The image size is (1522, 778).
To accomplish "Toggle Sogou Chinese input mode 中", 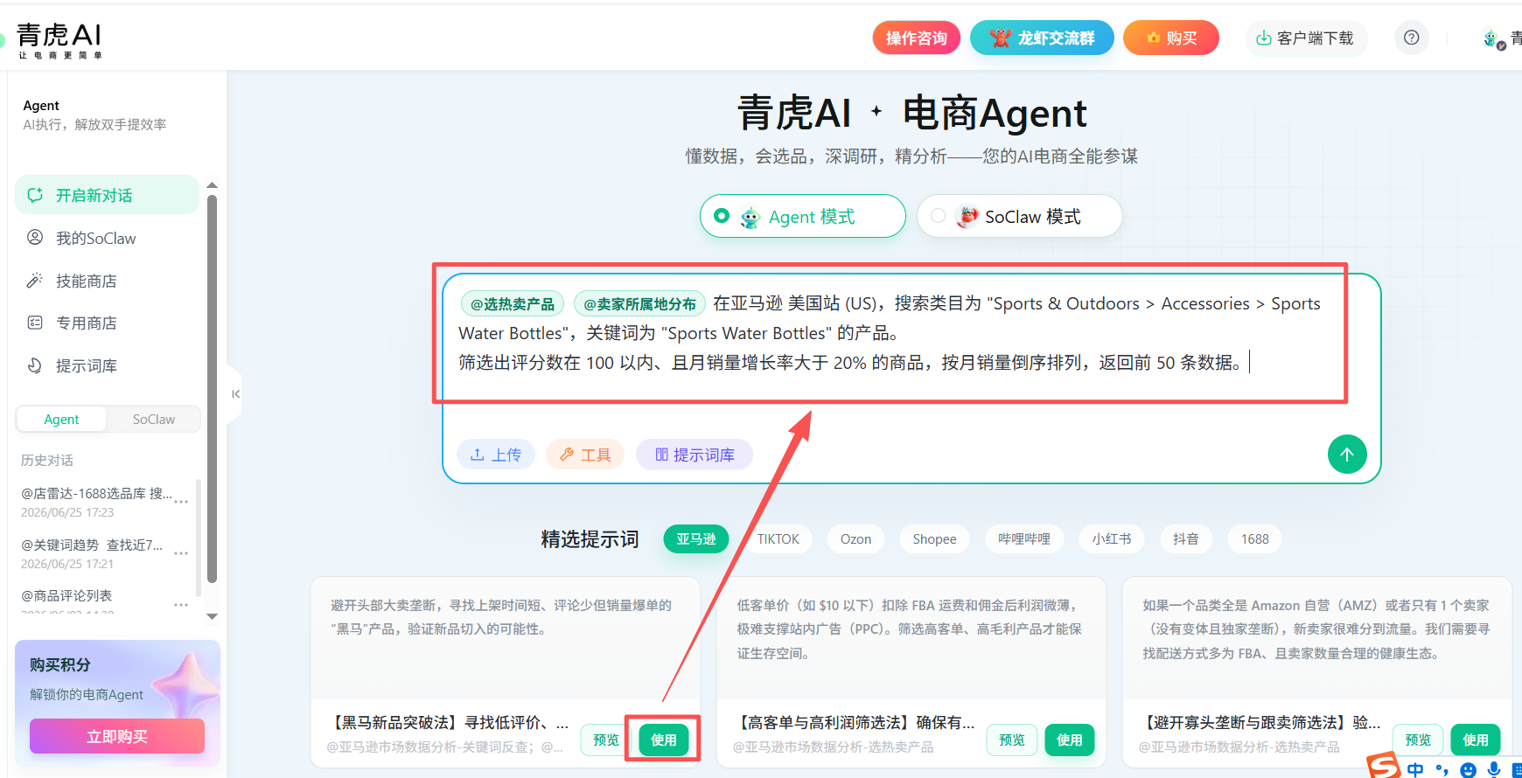I will pos(1415,769).
